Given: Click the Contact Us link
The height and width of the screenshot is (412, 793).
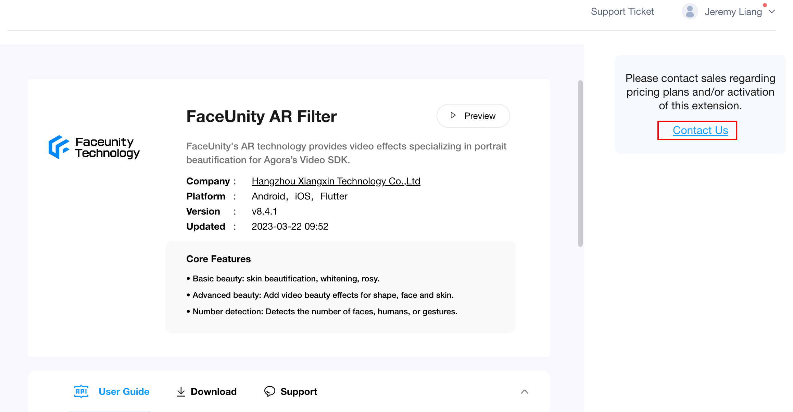Looking at the screenshot, I should click(700, 130).
